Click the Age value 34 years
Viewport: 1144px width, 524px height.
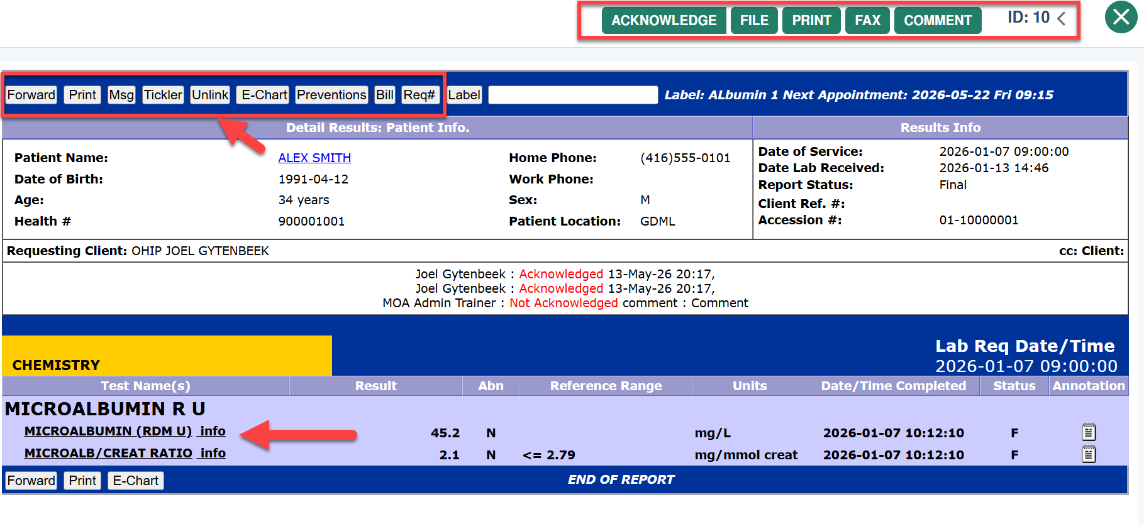tap(304, 200)
